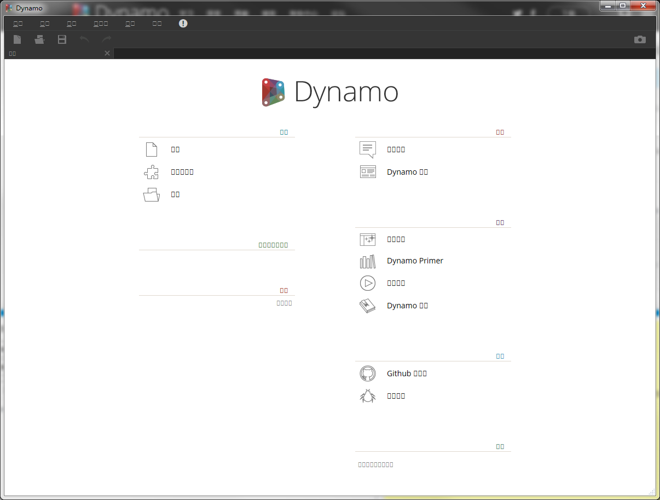Image resolution: width=660 pixels, height=500 pixels.
Task: Click the blank page new file icon
Action: tap(152, 150)
